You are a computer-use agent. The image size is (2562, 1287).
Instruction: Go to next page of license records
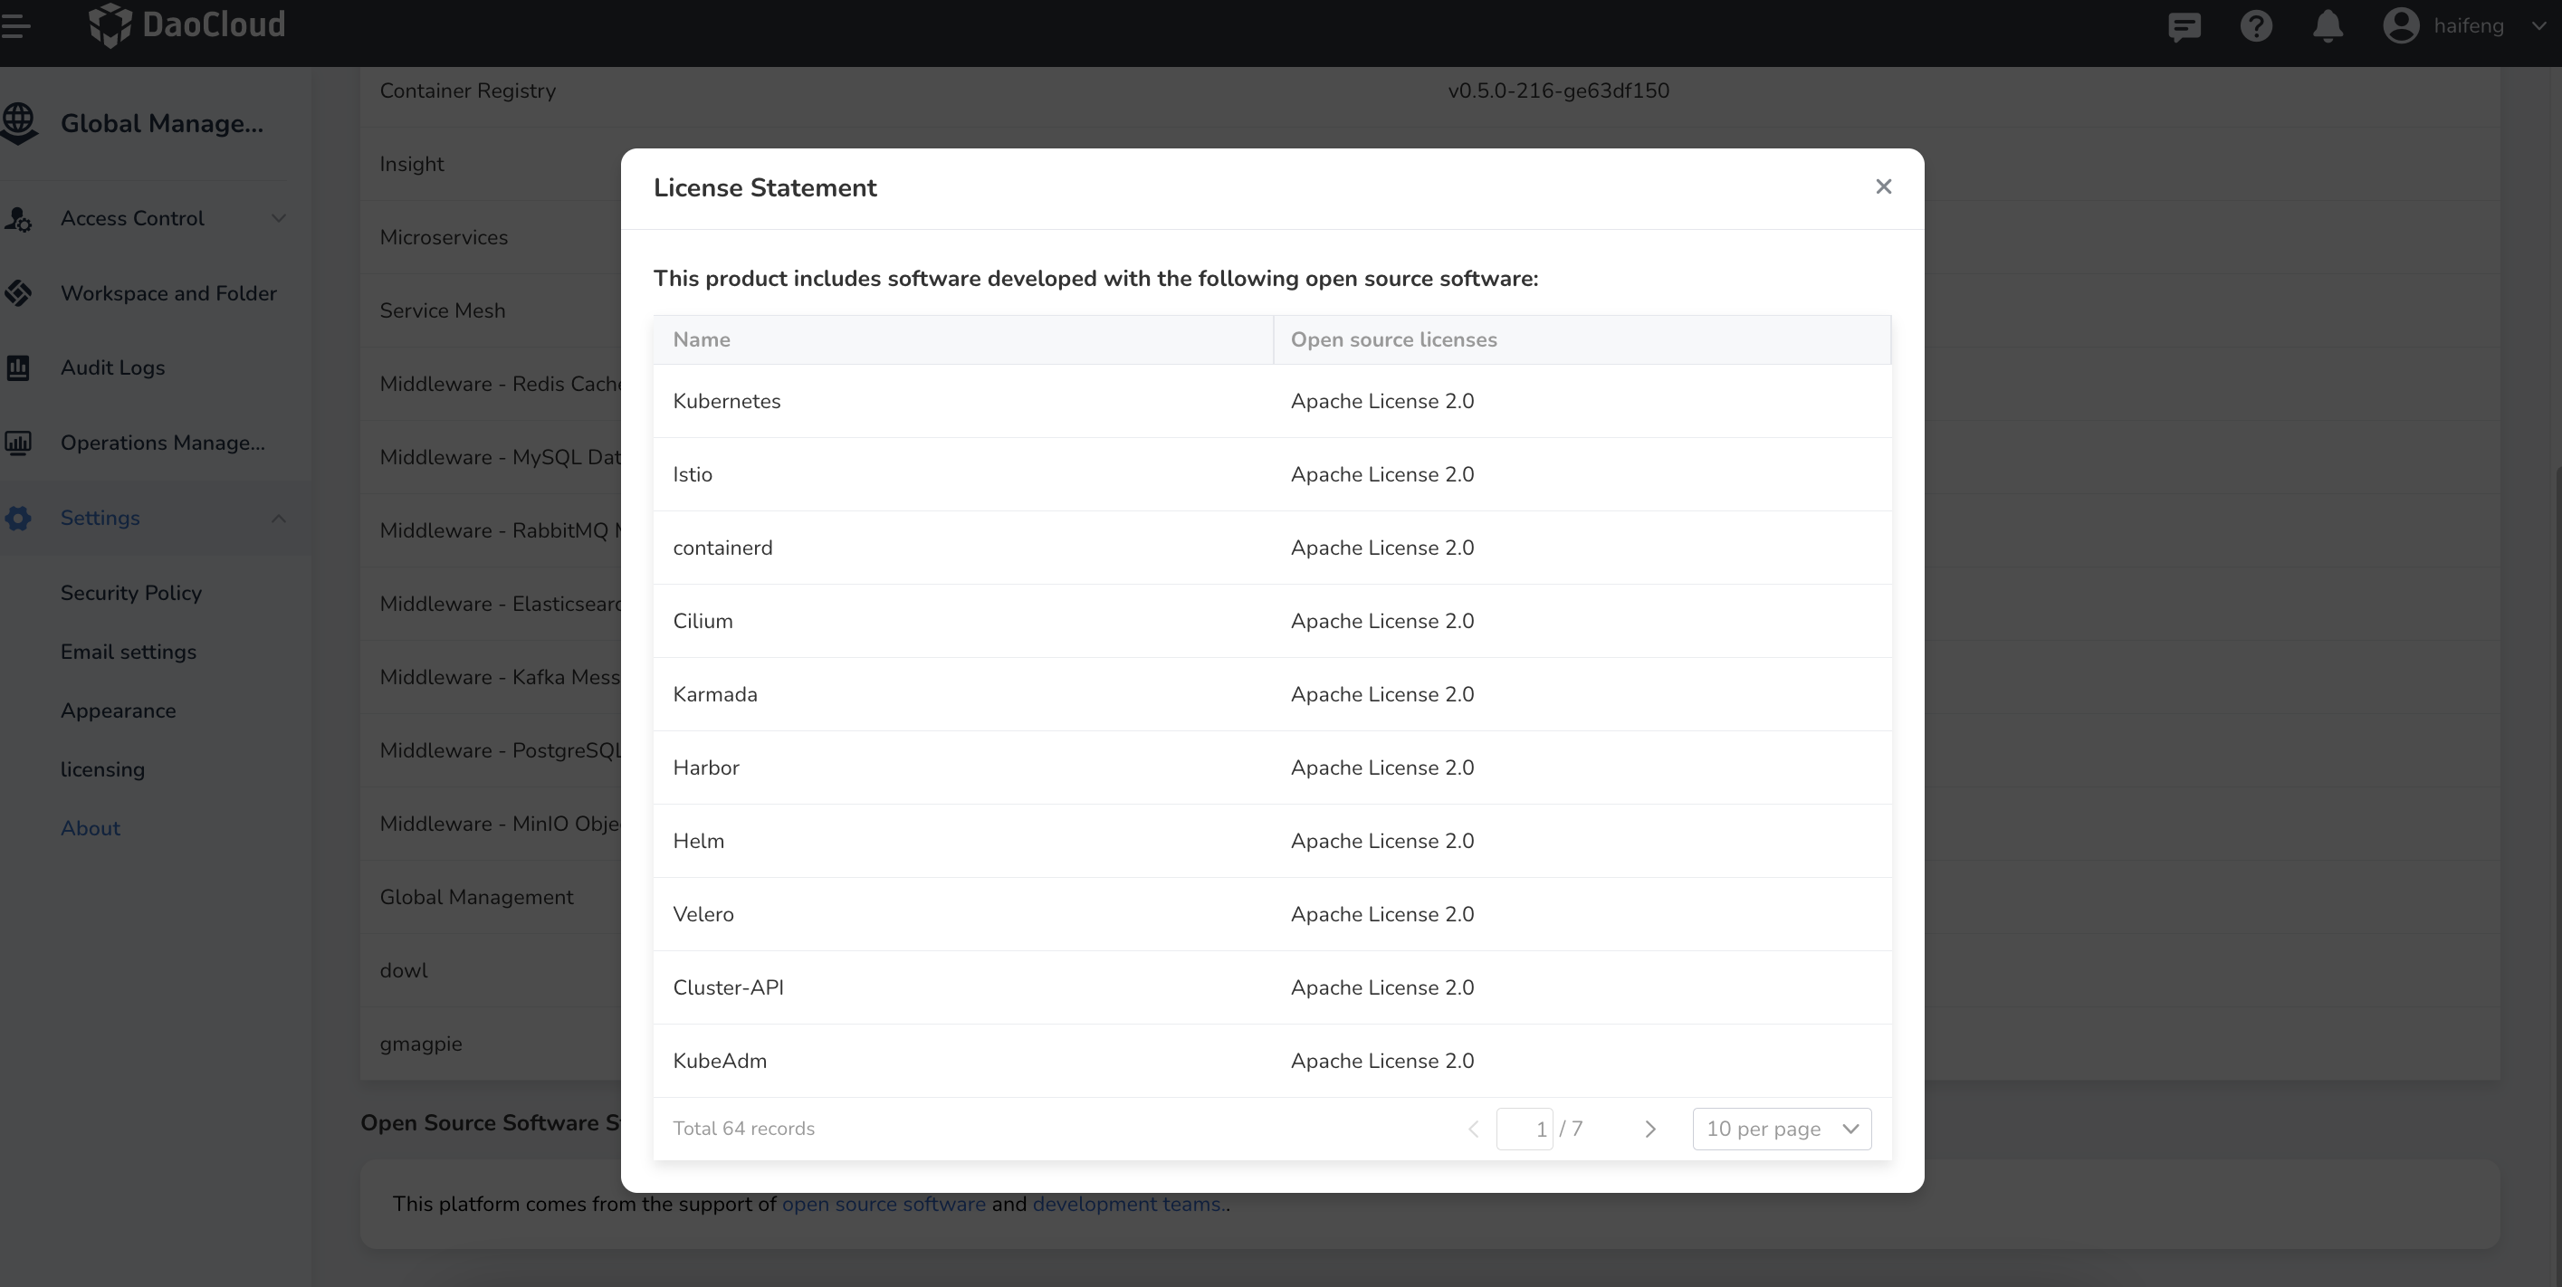coord(1650,1129)
